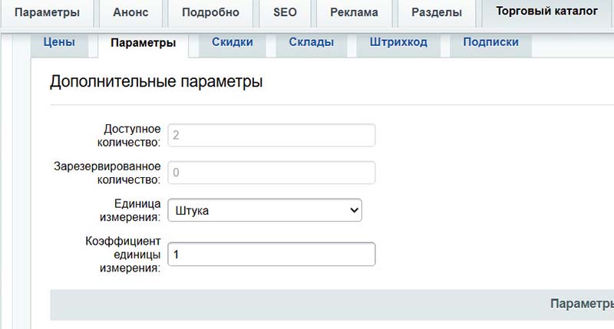
Task: Click the gray Параметры section header
Action: click(332, 304)
